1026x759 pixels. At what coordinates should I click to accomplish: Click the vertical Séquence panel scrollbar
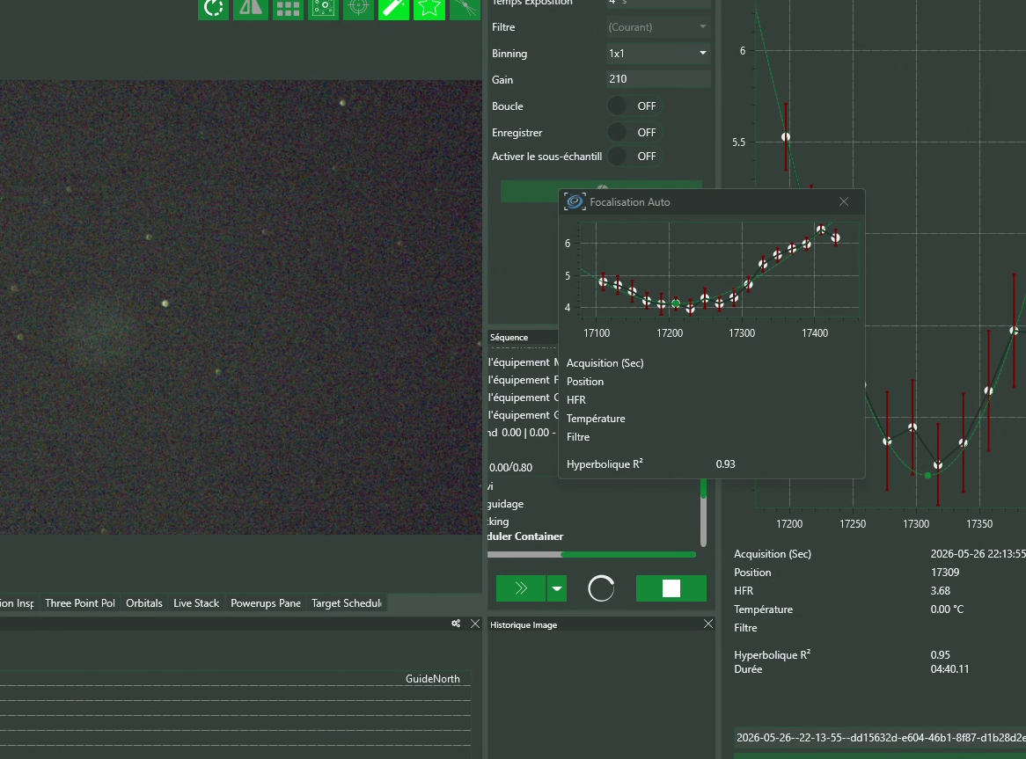pyautogui.click(x=703, y=514)
